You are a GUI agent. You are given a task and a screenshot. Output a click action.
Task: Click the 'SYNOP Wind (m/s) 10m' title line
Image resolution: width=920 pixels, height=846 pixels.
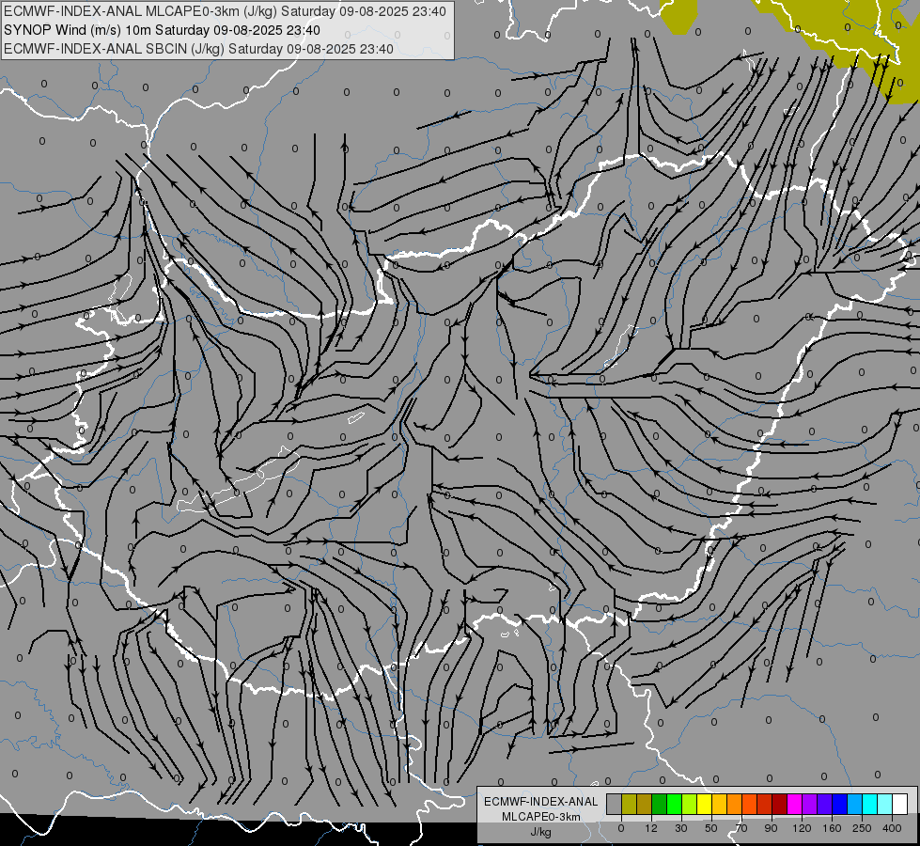[162, 30]
